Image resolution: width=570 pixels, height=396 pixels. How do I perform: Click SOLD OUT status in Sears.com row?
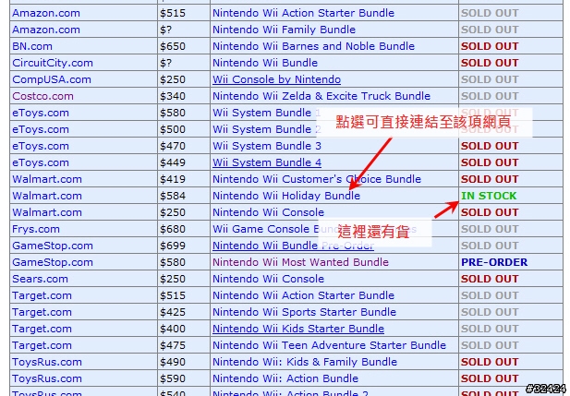490,279
